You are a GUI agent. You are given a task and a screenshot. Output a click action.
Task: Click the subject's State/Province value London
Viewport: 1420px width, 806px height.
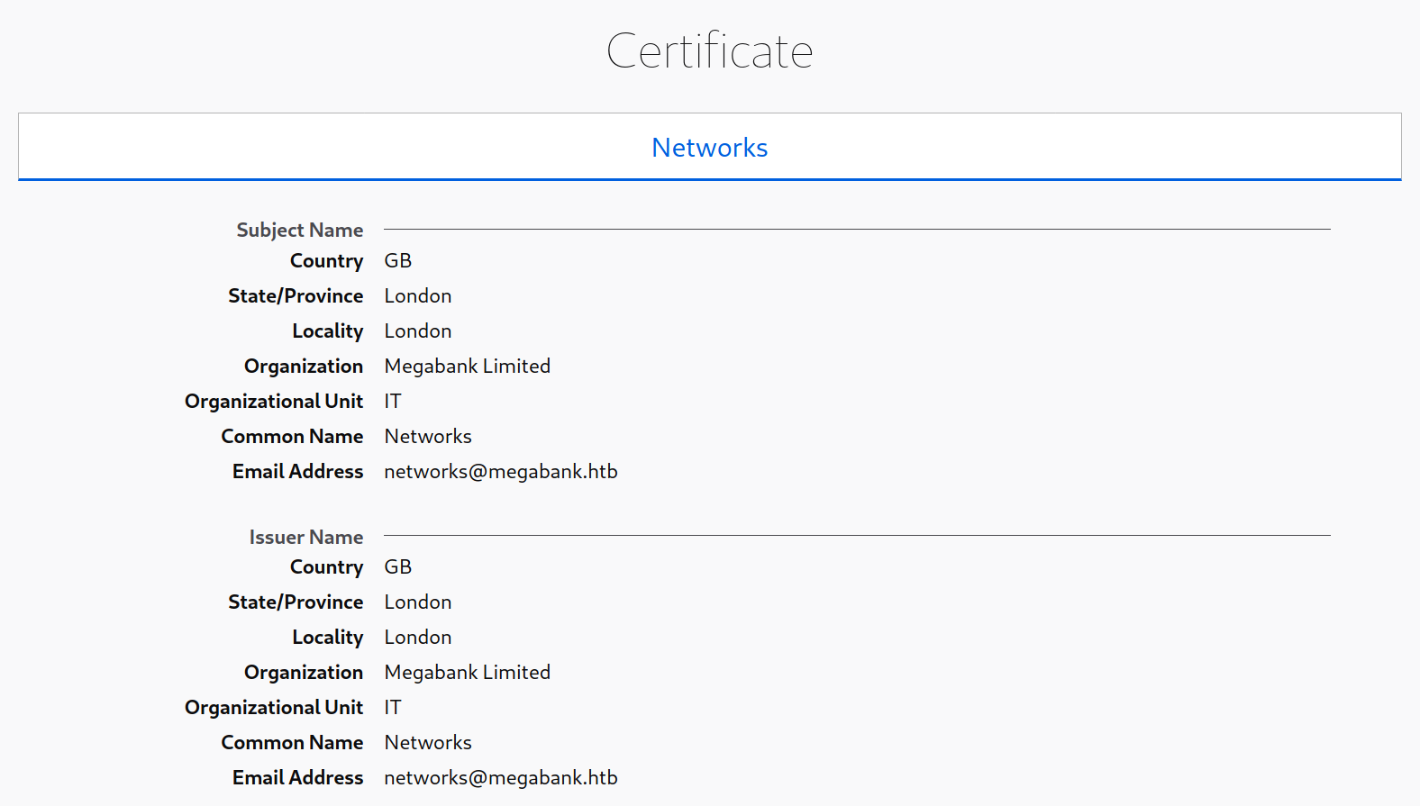[x=417, y=296]
